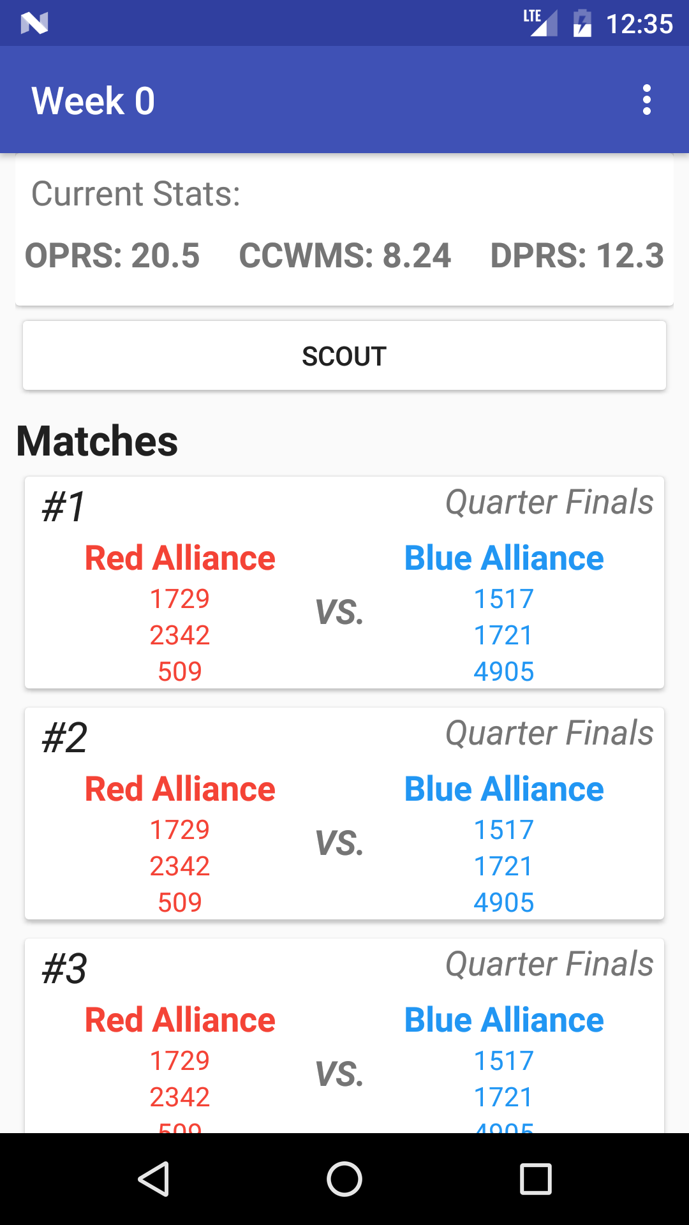
Task: Select team 1729 in match #1
Action: [180, 599]
